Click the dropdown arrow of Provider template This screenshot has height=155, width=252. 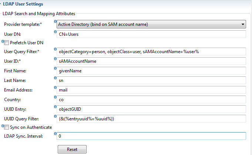(x=243, y=24)
